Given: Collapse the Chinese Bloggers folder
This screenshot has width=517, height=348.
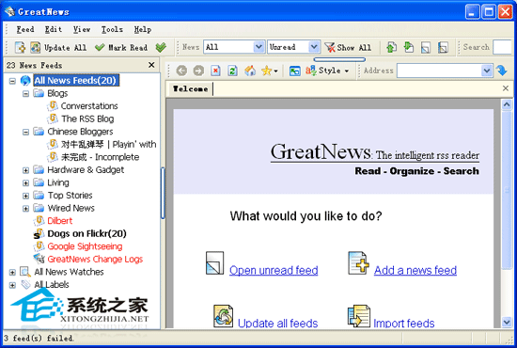Looking at the screenshot, I should point(25,132).
